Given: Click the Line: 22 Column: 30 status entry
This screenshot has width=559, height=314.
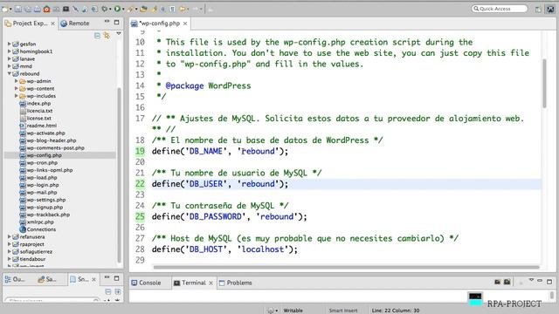Looking at the screenshot, I should point(396,311).
